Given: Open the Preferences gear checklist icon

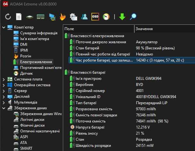Looking at the screenshot, I should 73,17.
